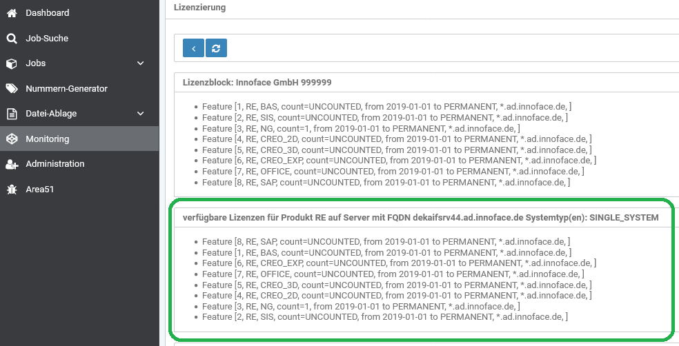Viewport: 679px width, 346px height.
Task: Click the Monitoring sidebar icon
Action: [x=12, y=139]
